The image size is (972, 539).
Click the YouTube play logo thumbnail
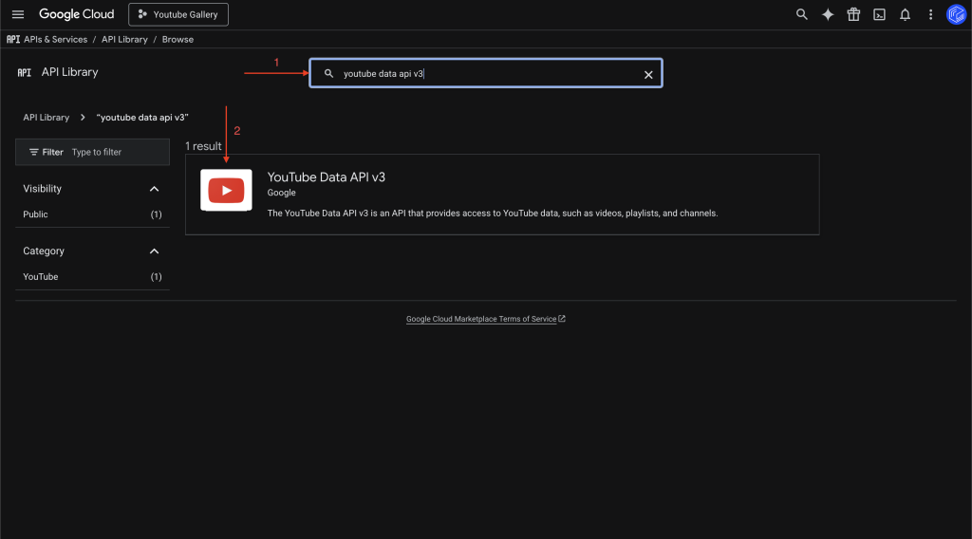(226, 191)
